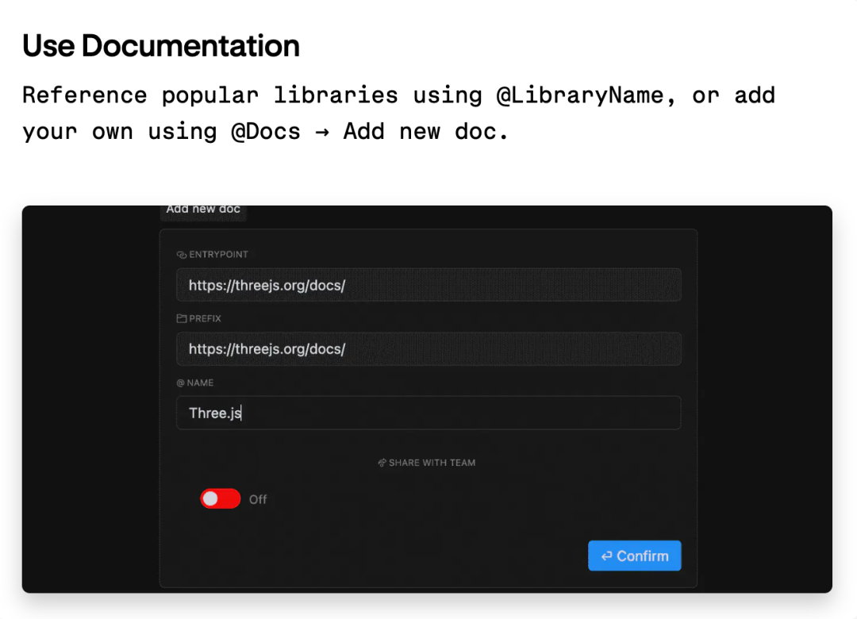
Task: Click the @ icon beside Name
Action: [180, 383]
